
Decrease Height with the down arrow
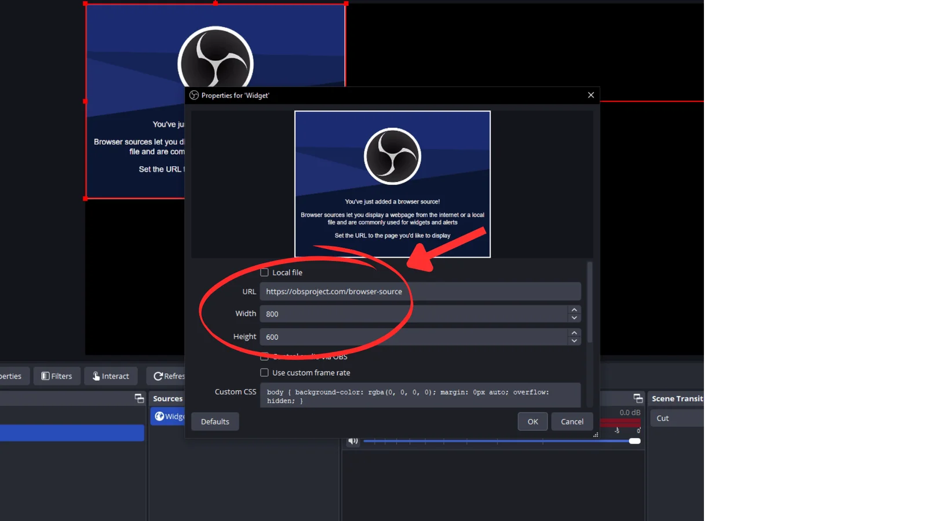[574, 341]
